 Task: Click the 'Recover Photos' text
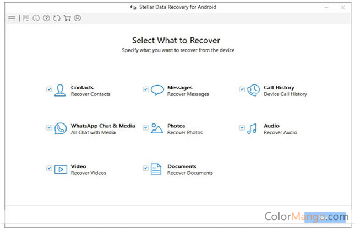click(x=185, y=133)
